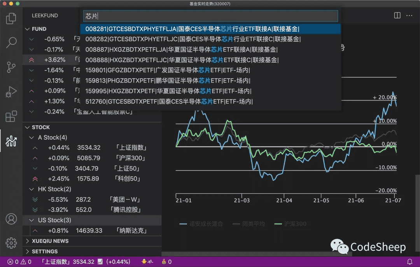Select the 纳斯达克 stock row
The image size is (420, 267).
[x=92, y=231]
